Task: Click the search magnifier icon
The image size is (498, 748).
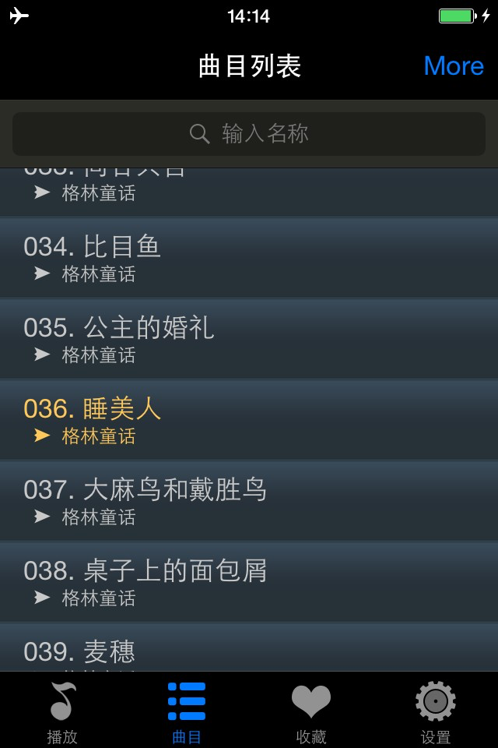Action: (199, 133)
